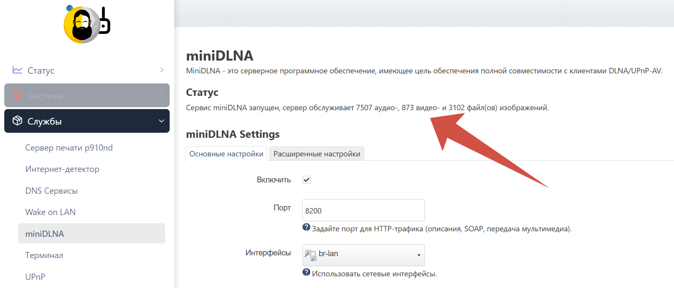Open the Система menu section
The width and height of the screenshot is (674, 288).
[87, 95]
